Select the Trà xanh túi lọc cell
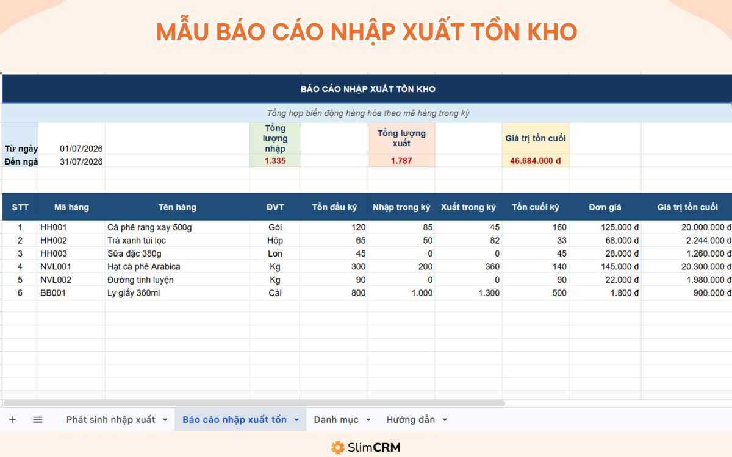Screen dimensions: 732x457 178,241
